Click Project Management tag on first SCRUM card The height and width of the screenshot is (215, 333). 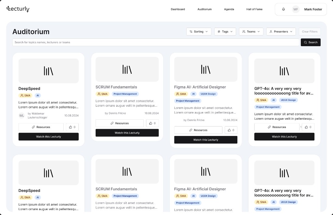[x=125, y=94]
